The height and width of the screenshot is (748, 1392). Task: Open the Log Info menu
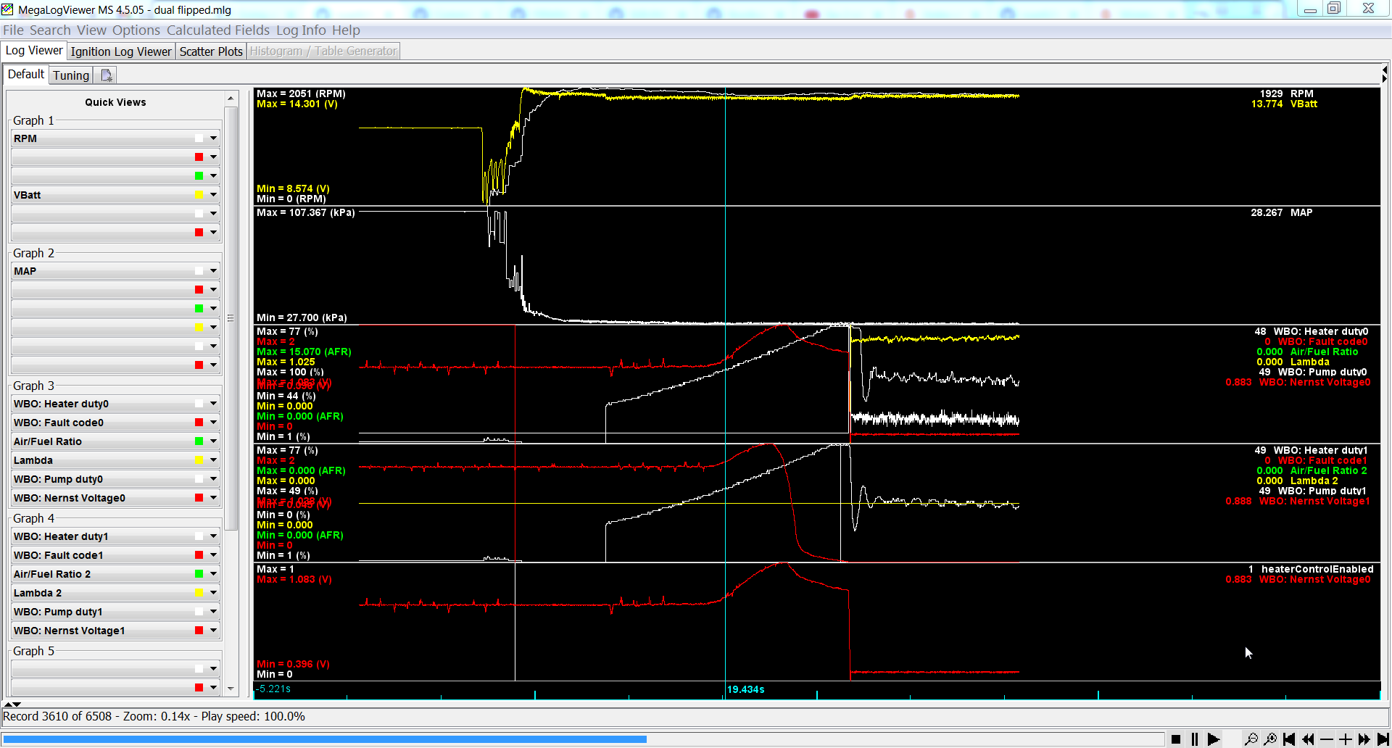click(301, 30)
